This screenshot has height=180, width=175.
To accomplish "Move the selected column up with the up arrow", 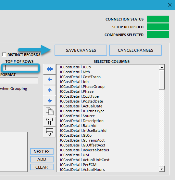I will point(50,90).
